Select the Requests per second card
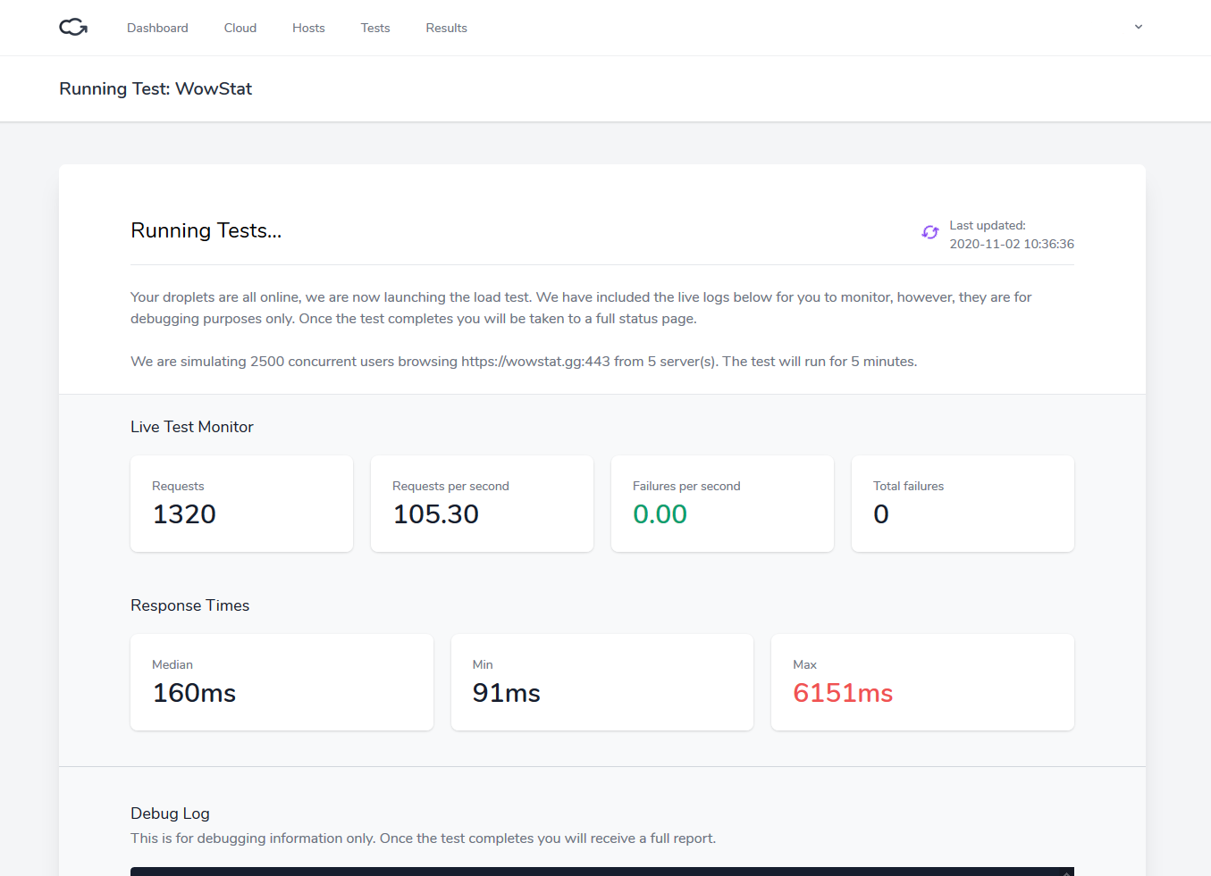This screenshot has height=876, width=1211. [482, 504]
